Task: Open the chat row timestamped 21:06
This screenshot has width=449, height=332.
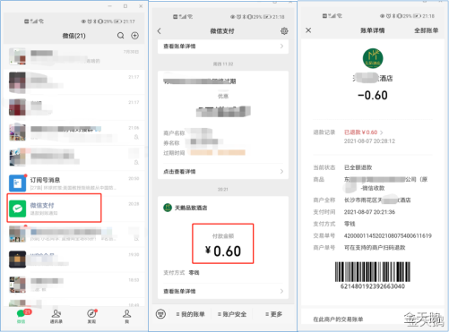Action: [74, 132]
